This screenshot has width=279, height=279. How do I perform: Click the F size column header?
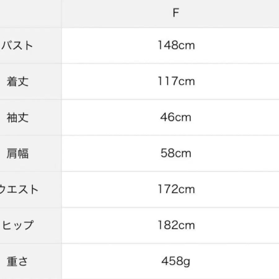176,13
